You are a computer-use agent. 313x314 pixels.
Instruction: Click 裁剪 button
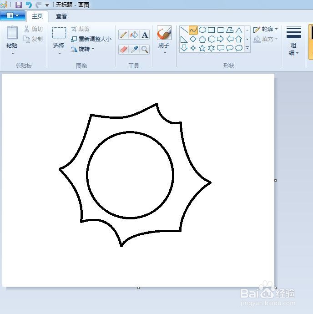click(81, 29)
